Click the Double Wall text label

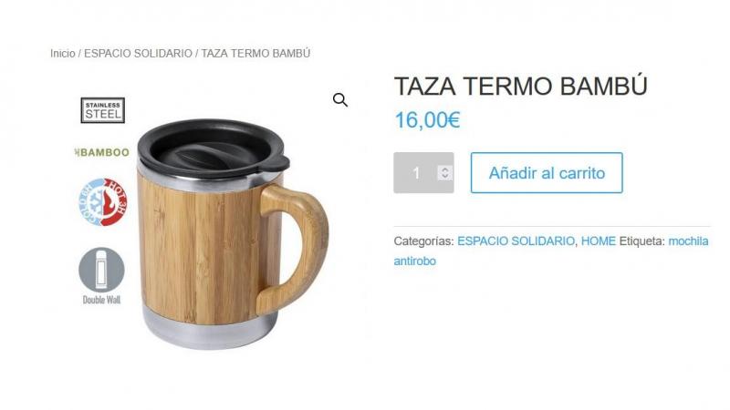101,300
